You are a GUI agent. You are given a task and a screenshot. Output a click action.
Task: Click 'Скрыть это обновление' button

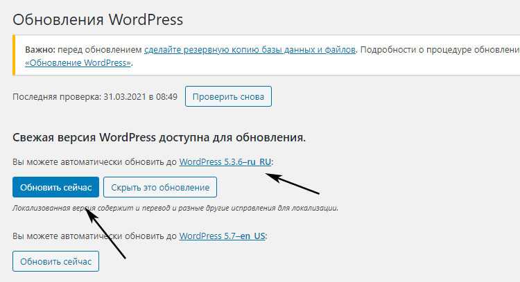click(x=160, y=187)
